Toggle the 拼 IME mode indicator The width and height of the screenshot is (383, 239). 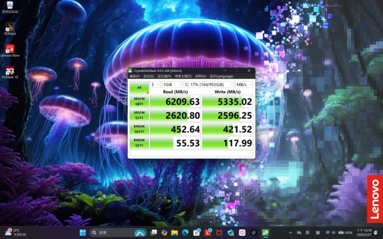point(317,233)
